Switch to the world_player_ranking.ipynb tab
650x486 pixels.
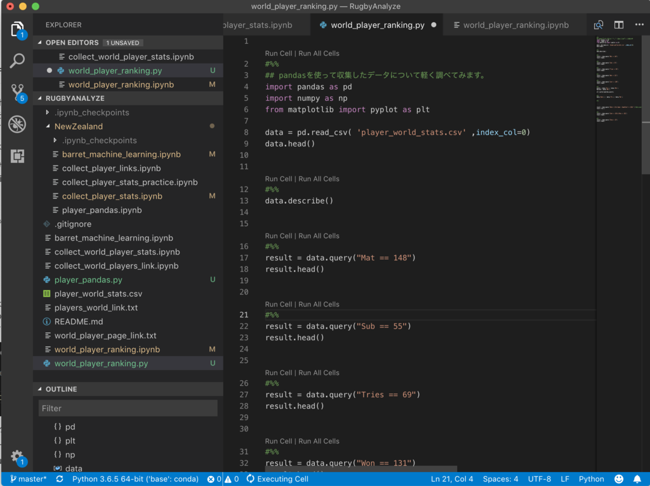pos(515,25)
